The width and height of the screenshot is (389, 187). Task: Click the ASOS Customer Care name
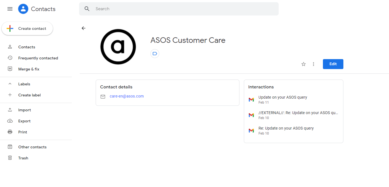pos(188,40)
